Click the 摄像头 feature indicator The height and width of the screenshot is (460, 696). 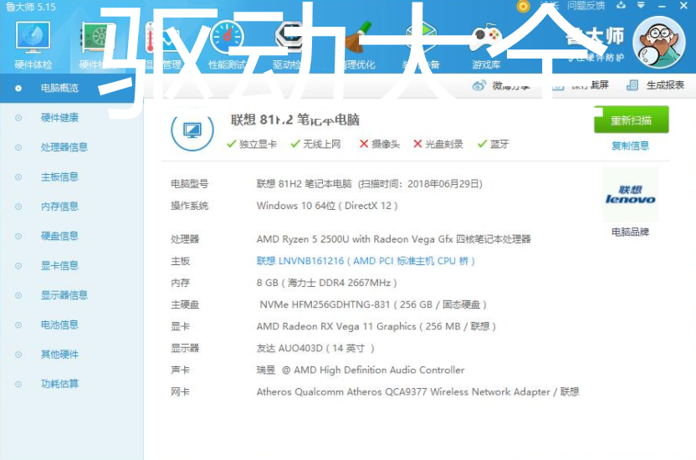380,144
